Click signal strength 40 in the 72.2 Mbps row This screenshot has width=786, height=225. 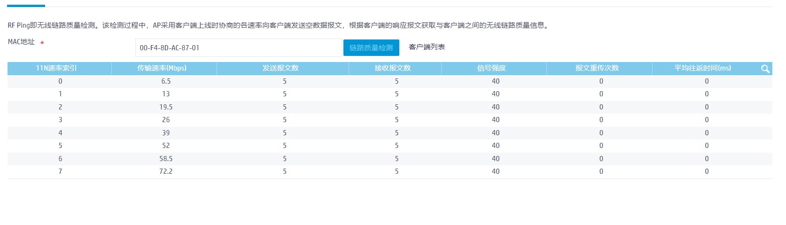pos(496,171)
